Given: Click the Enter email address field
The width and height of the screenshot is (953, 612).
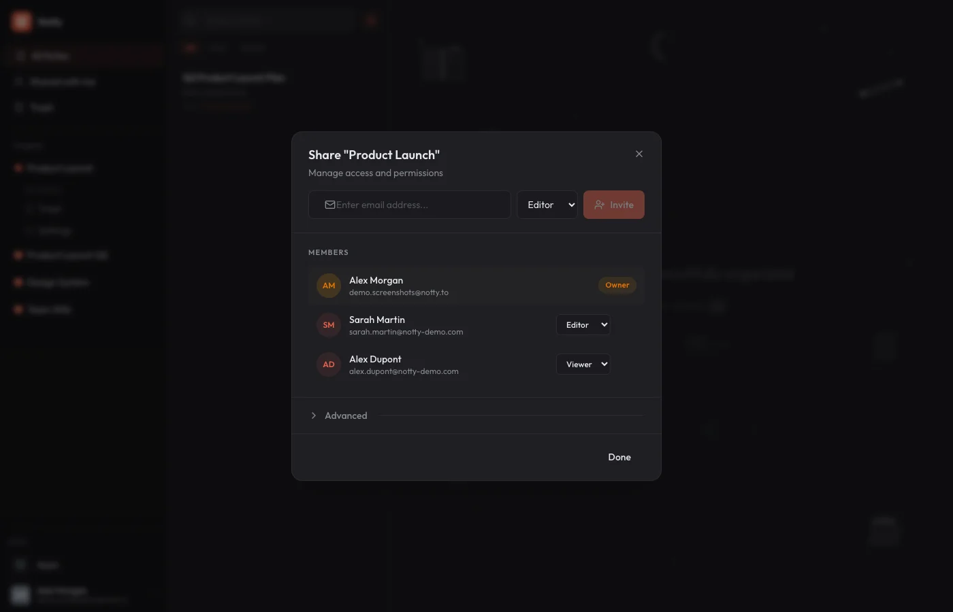Looking at the screenshot, I should 409,205.
